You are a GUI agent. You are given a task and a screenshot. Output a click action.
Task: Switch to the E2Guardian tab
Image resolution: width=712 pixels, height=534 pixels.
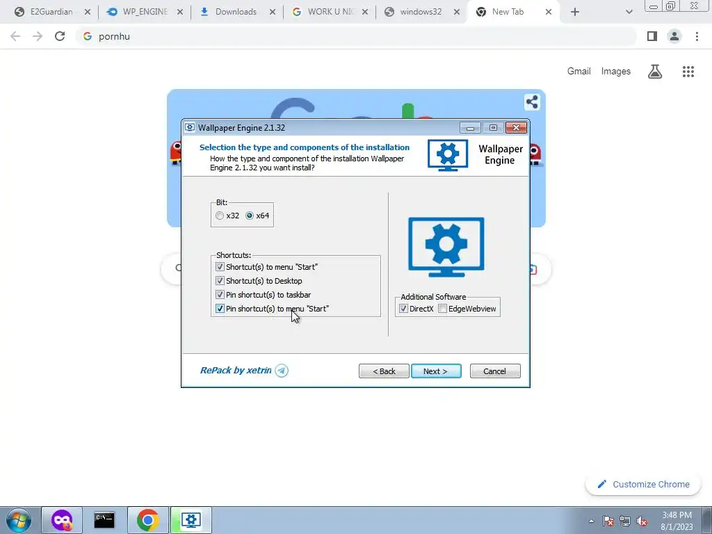(x=51, y=12)
